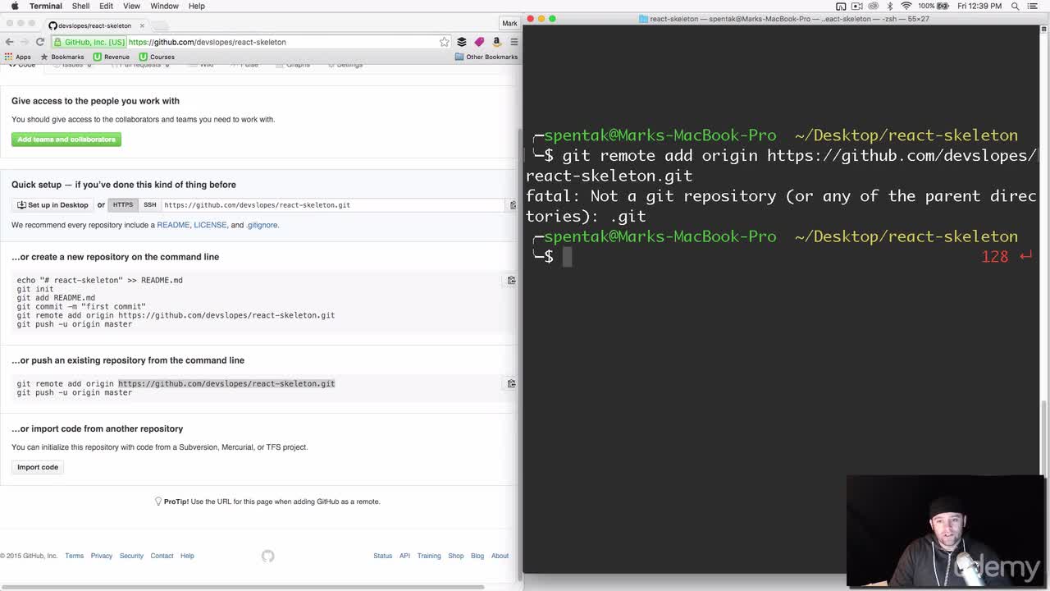Open the Terminal app menu

tap(45, 6)
